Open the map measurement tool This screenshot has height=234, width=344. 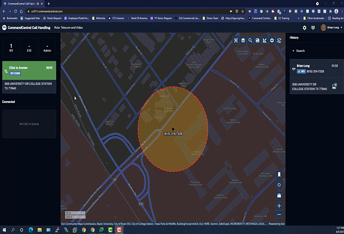265,40
